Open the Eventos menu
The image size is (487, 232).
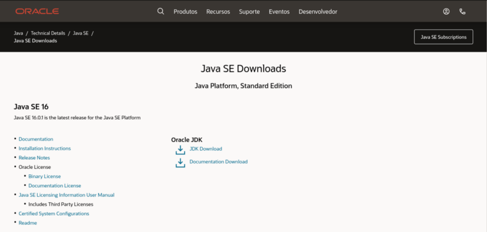(279, 12)
